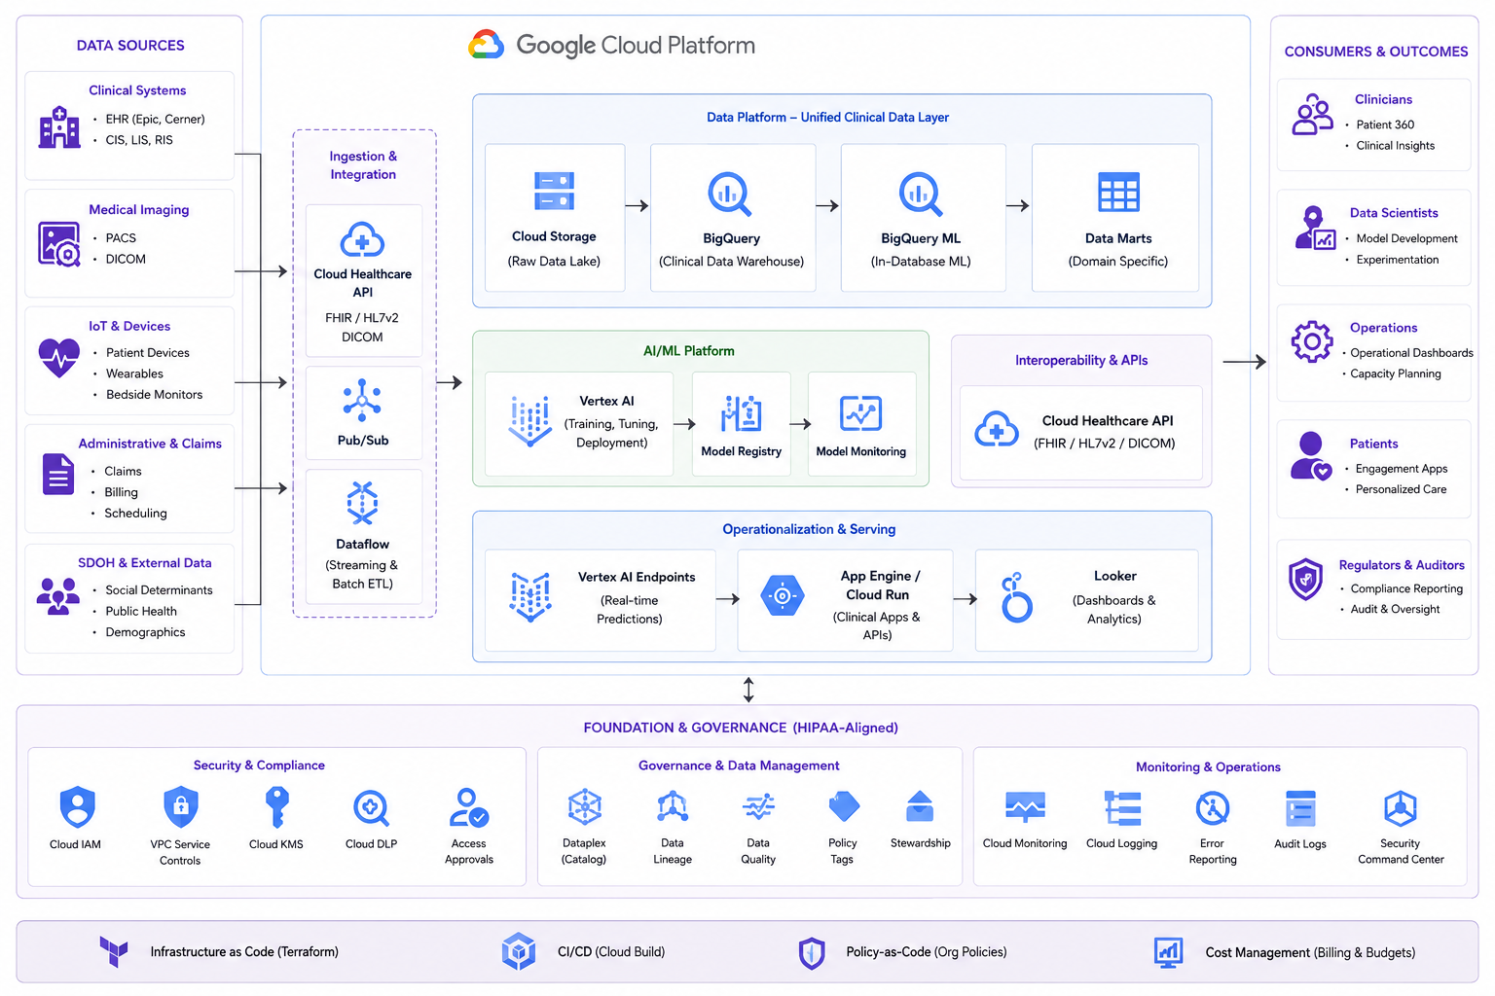Click the Administrative & Claims document icon
The height and width of the screenshot is (996, 1495).
pos(58,474)
